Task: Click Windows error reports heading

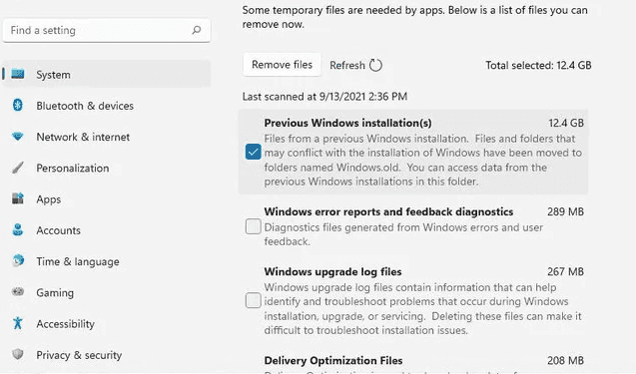Action: (x=388, y=211)
